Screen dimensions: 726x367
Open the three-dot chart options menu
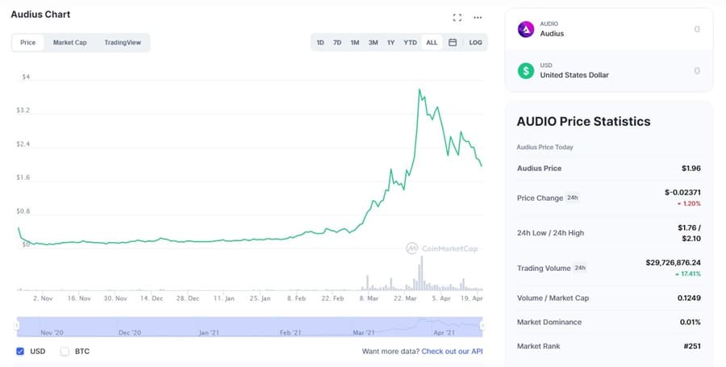coord(478,17)
